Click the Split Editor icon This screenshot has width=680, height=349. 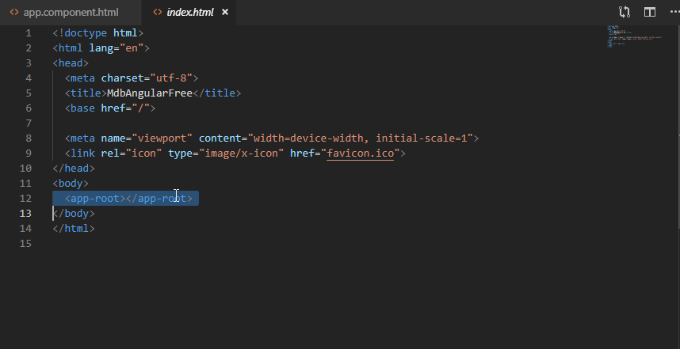click(x=649, y=12)
